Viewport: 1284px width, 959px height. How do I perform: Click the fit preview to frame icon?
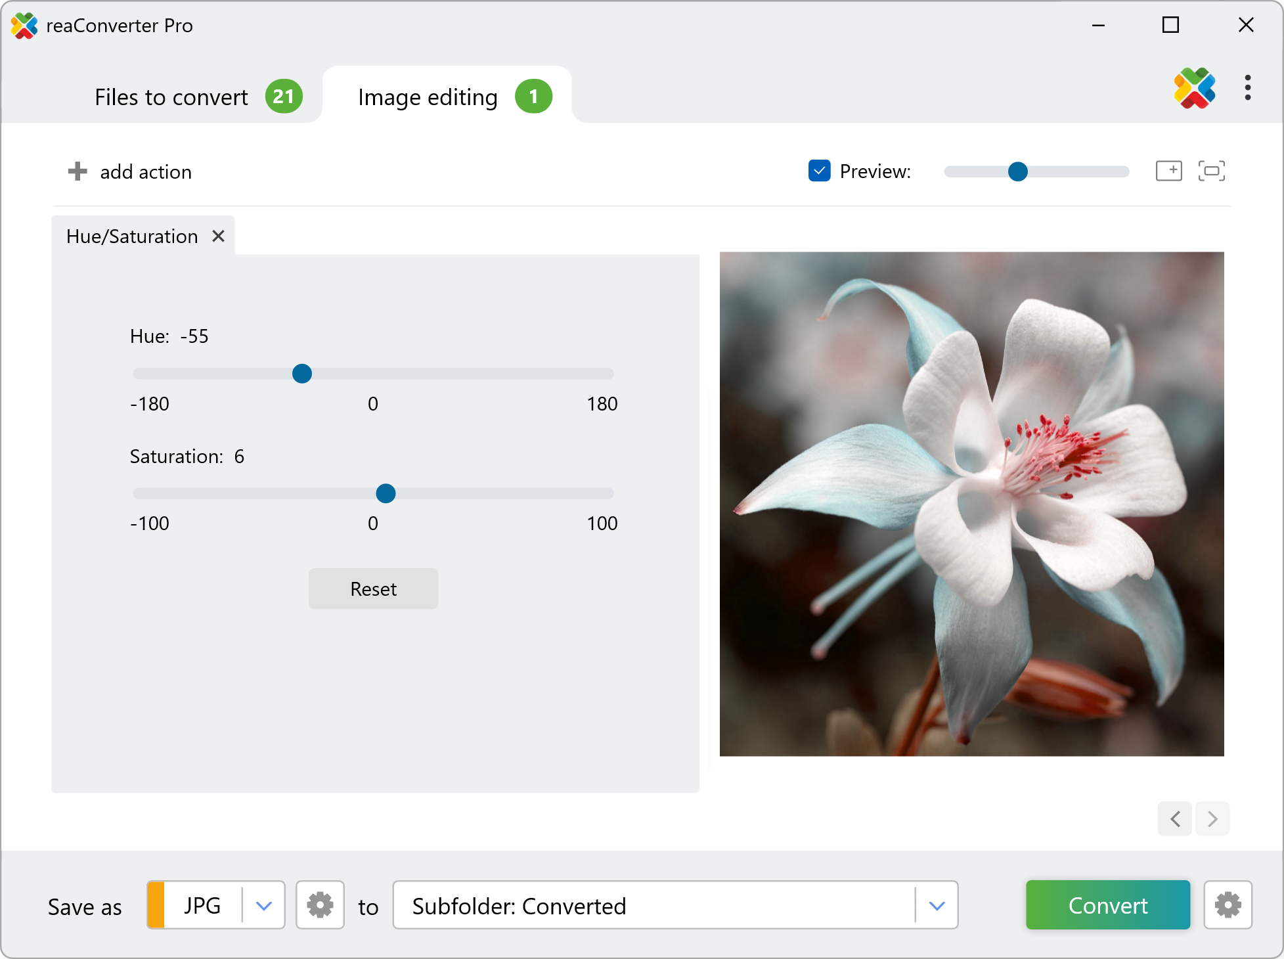click(x=1211, y=171)
